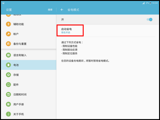Tap the 限制设备性能 description line
This screenshot has width=160, height=120.
(x=69, y=46)
